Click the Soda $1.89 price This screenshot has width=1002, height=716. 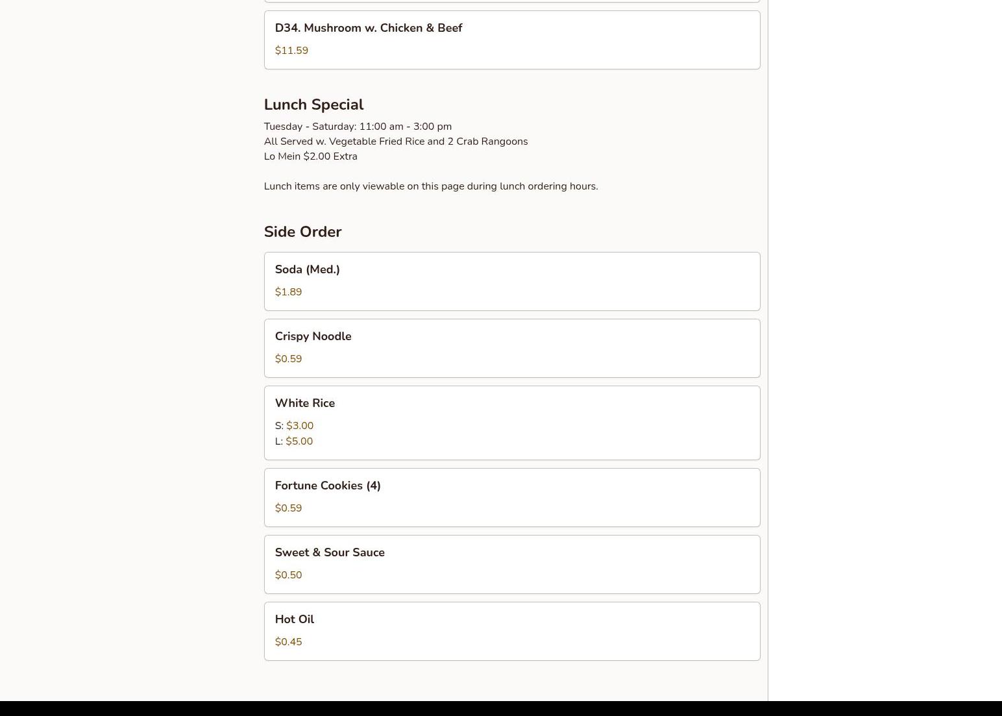(288, 292)
